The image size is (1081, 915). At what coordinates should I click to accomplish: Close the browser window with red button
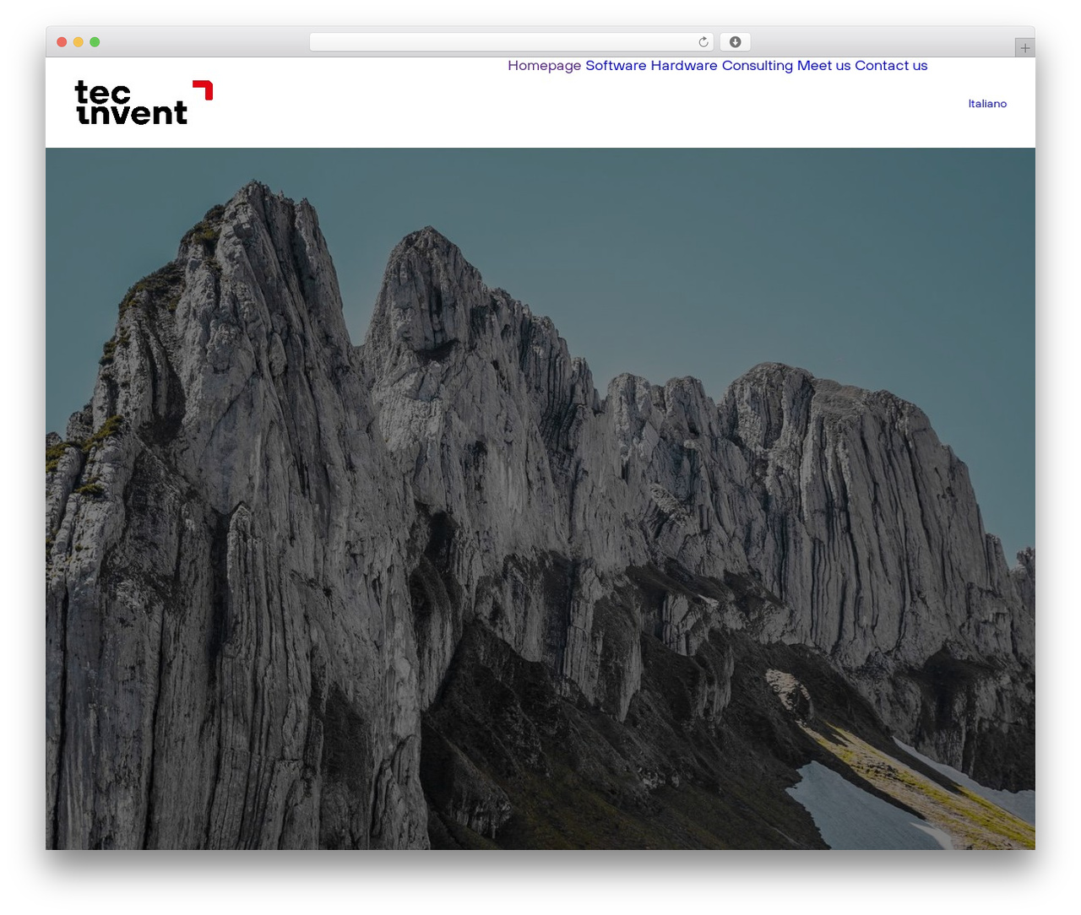click(x=62, y=42)
